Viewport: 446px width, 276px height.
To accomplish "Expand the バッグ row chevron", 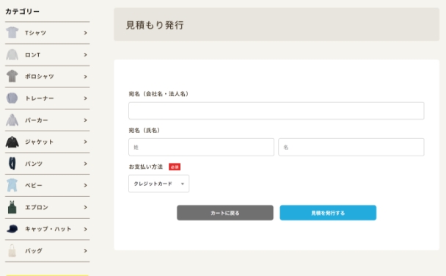I will (85, 251).
